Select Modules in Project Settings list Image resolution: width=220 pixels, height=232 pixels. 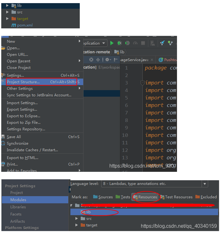point(35,200)
